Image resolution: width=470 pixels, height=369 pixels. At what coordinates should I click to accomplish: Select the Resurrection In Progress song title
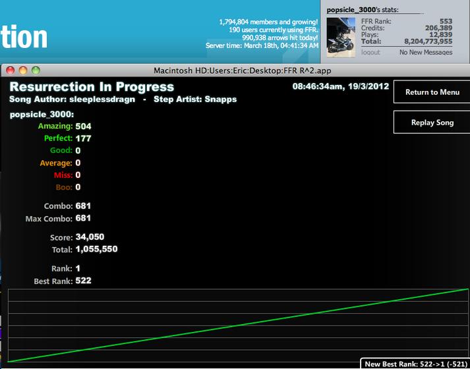92,87
